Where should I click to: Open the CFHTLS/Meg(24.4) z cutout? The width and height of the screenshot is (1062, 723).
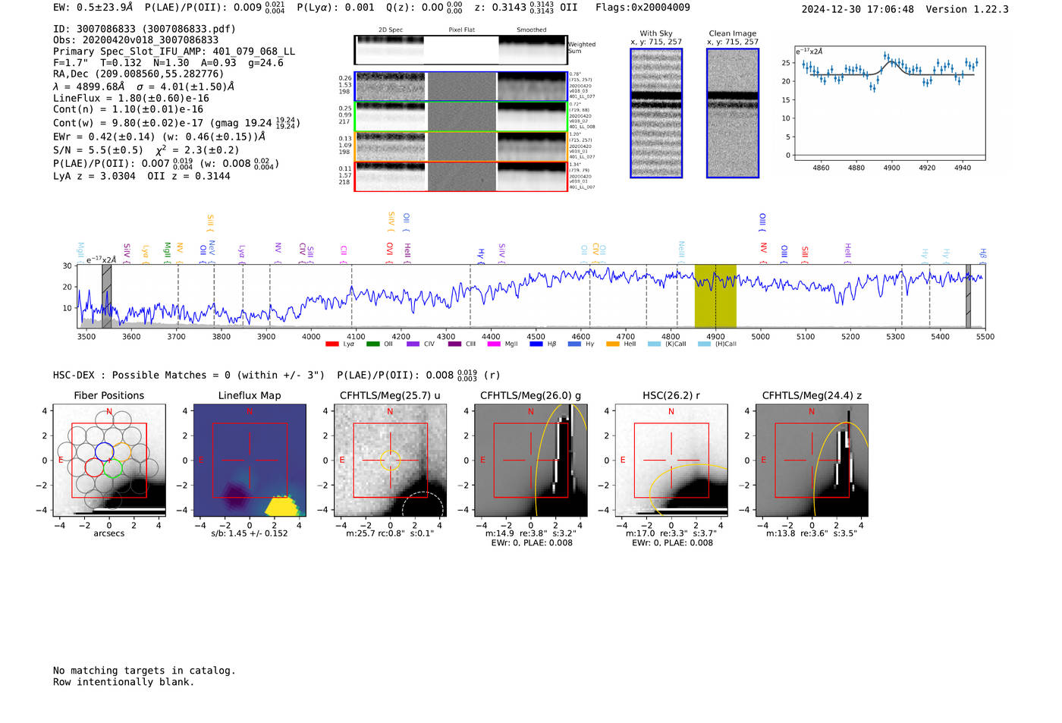(812, 461)
